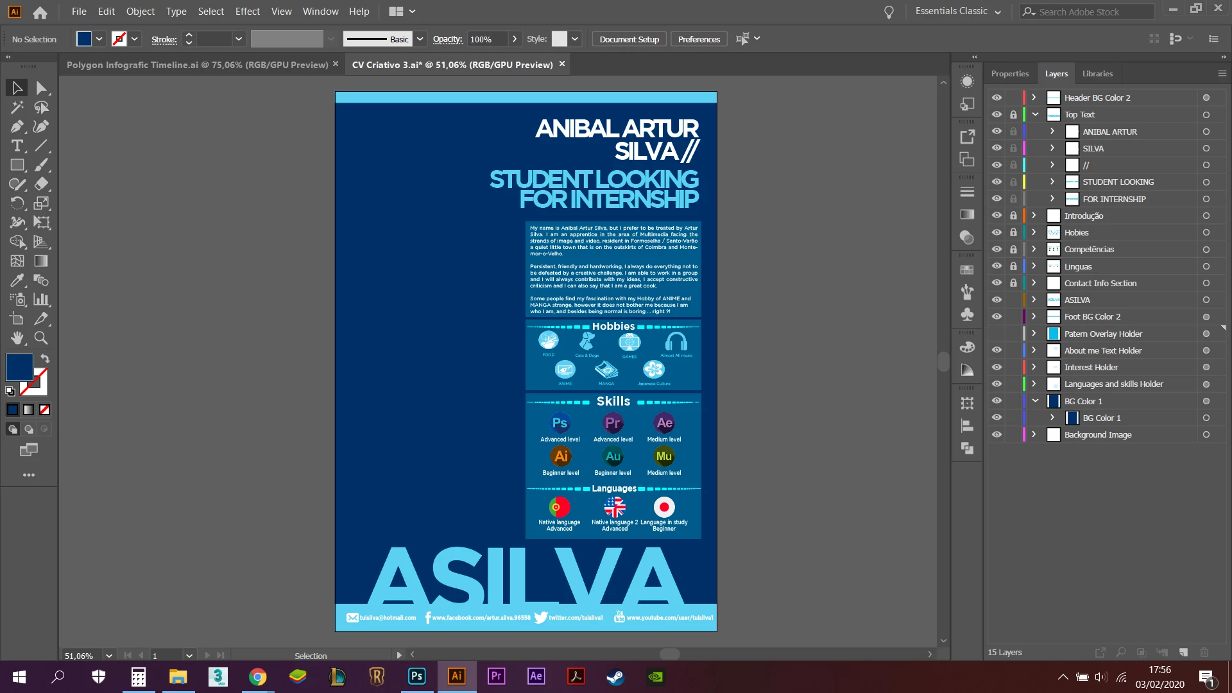Hide the Header BG Color 2 layer
The image size is (1232, 693).
pyautogui.click(x=997, y=98)
